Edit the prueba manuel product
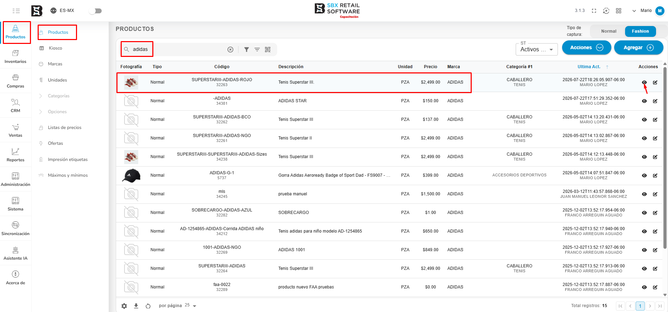 655,194
